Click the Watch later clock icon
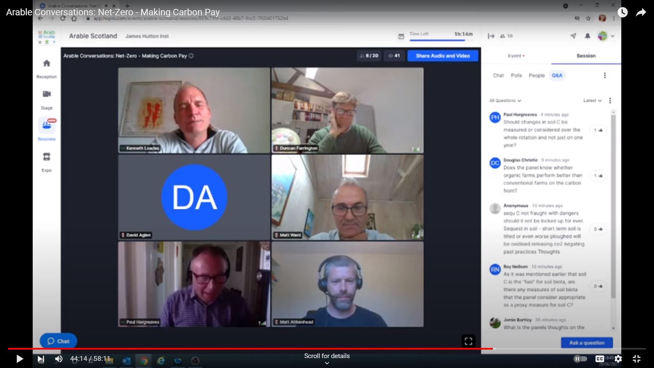 click(623, 13)
